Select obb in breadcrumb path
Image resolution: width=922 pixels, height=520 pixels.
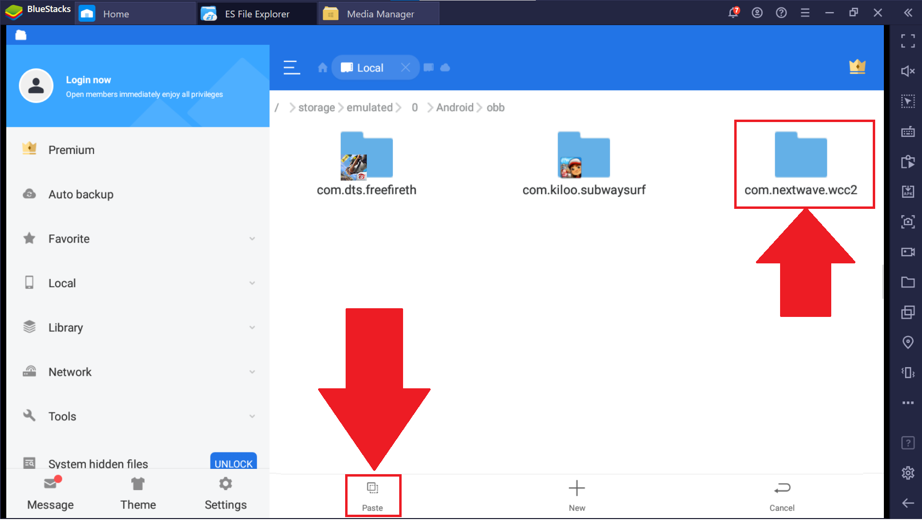495,108
